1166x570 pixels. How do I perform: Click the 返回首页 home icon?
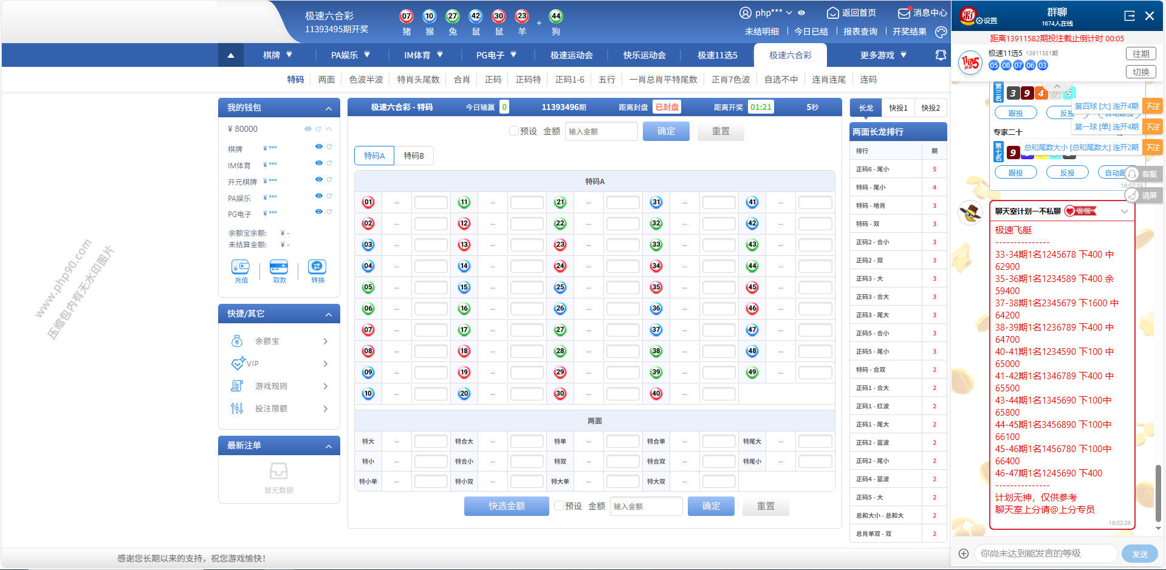pos(832,13)
